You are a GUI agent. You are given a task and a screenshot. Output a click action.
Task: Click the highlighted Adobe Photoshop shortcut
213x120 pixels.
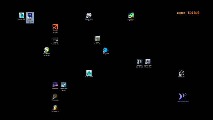30,18
